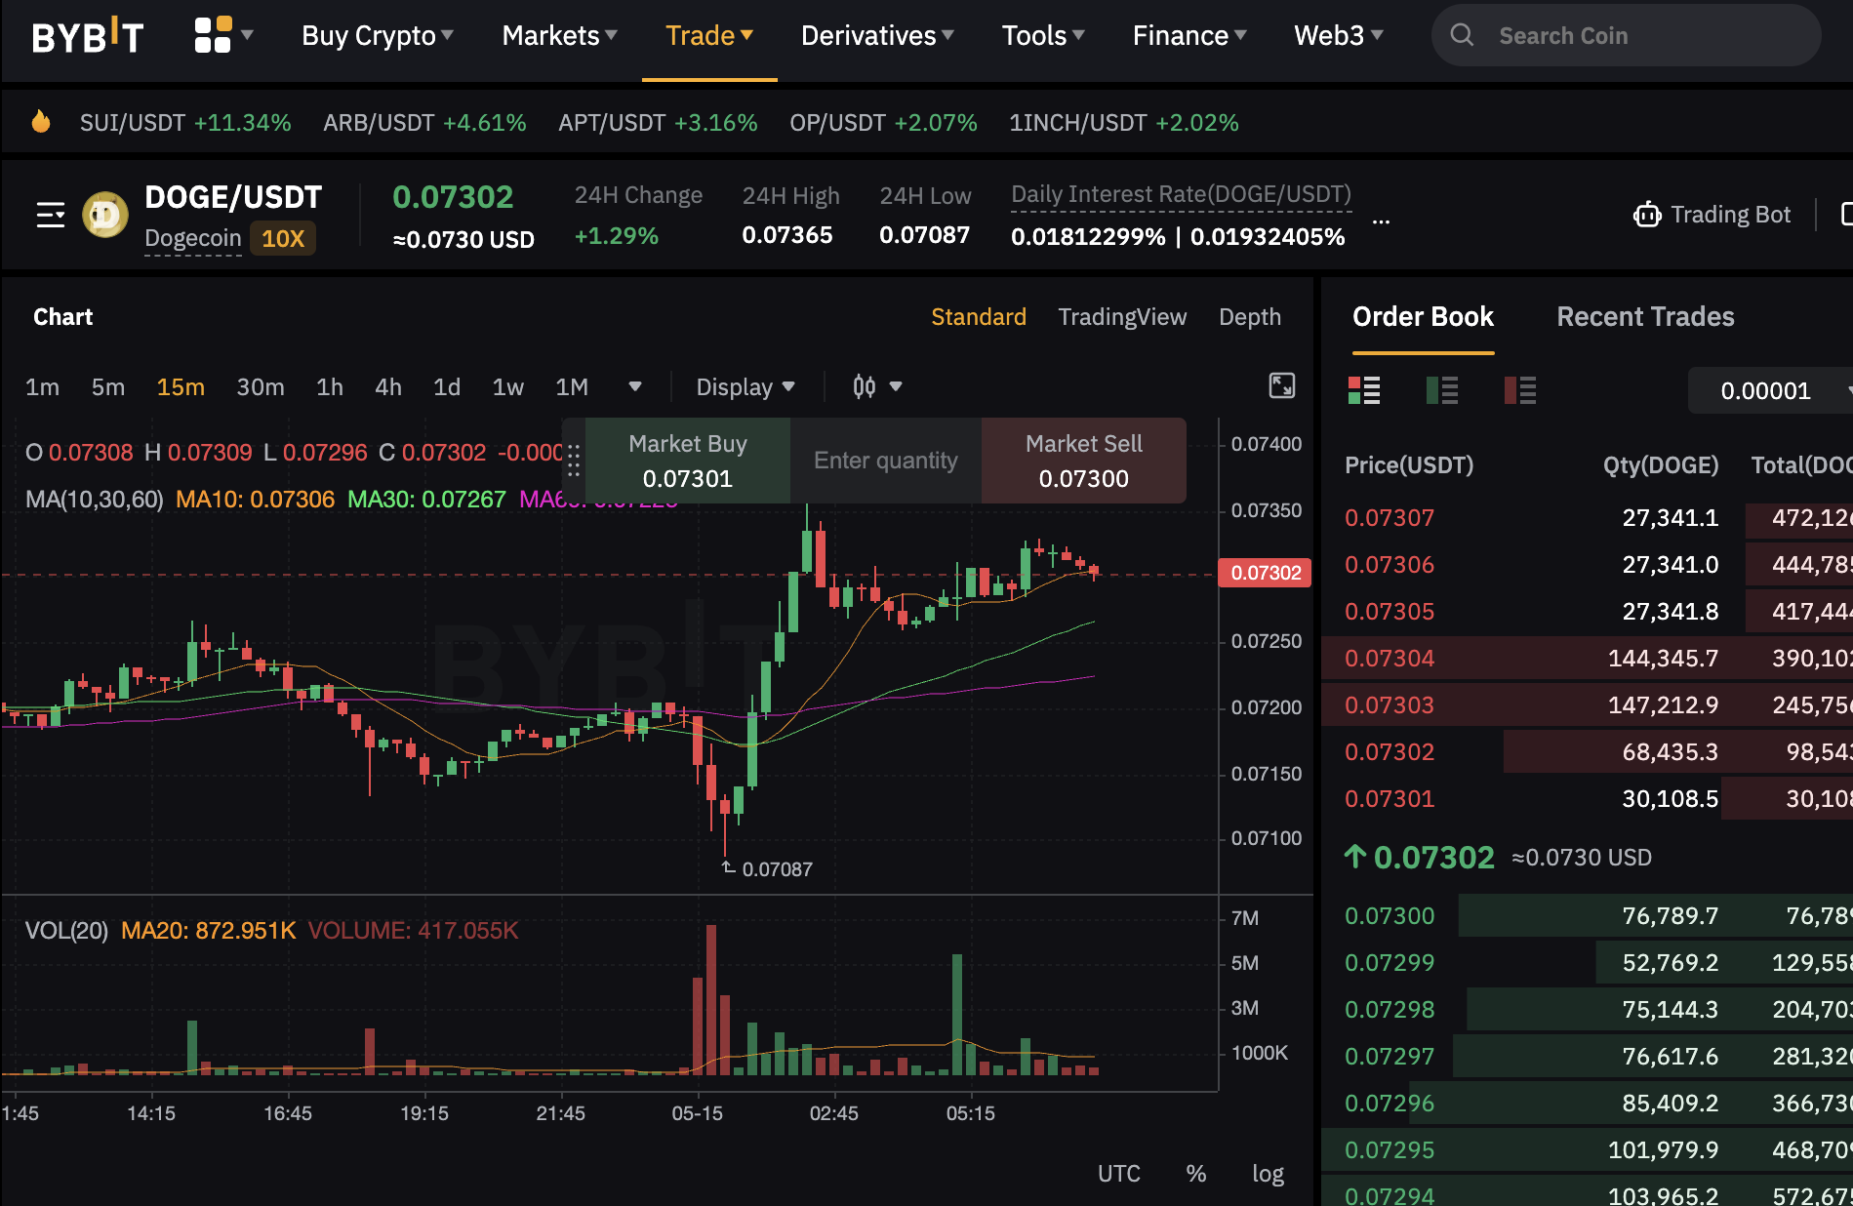Switch to Standard chart view
Viewport: 1853px width, 1206px height.
point(978,317)
